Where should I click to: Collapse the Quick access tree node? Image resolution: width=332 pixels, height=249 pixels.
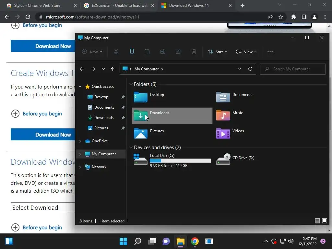[x=80, y=86]
